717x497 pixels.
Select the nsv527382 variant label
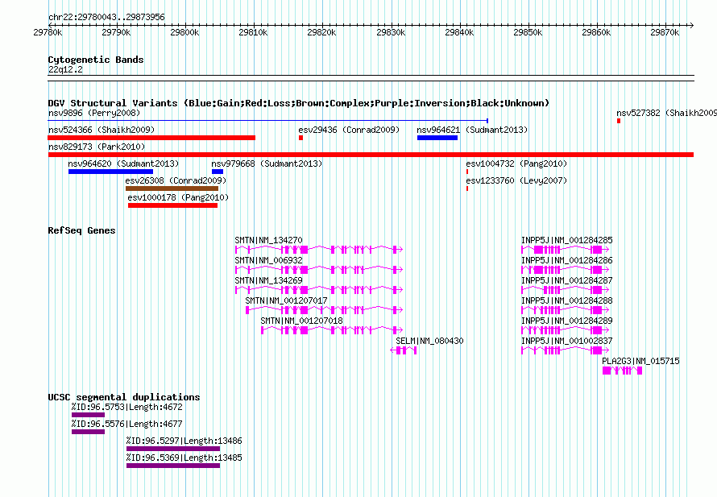point(666,113)
